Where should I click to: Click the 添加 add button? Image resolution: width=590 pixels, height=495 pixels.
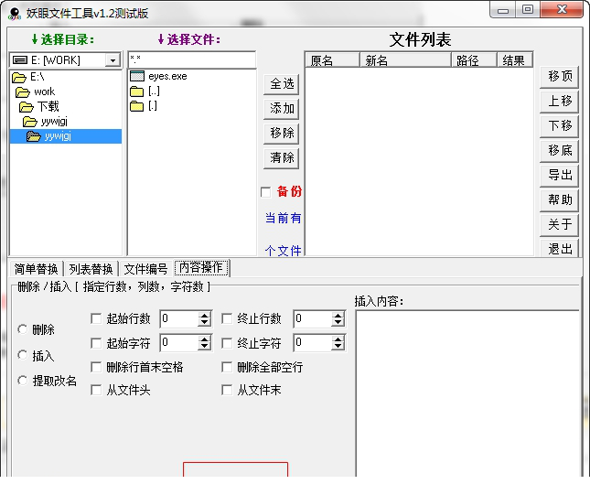(x=282, y=108)
